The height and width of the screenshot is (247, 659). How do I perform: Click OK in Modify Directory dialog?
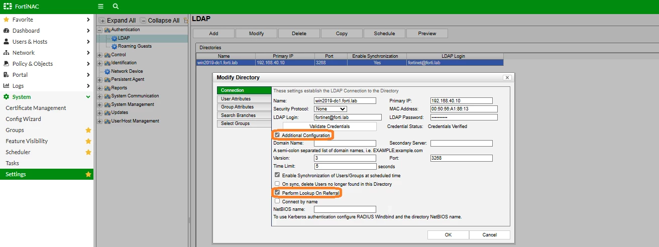448,235
